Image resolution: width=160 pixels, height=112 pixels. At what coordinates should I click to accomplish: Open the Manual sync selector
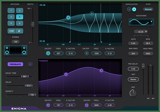click(x=148, y=9)
